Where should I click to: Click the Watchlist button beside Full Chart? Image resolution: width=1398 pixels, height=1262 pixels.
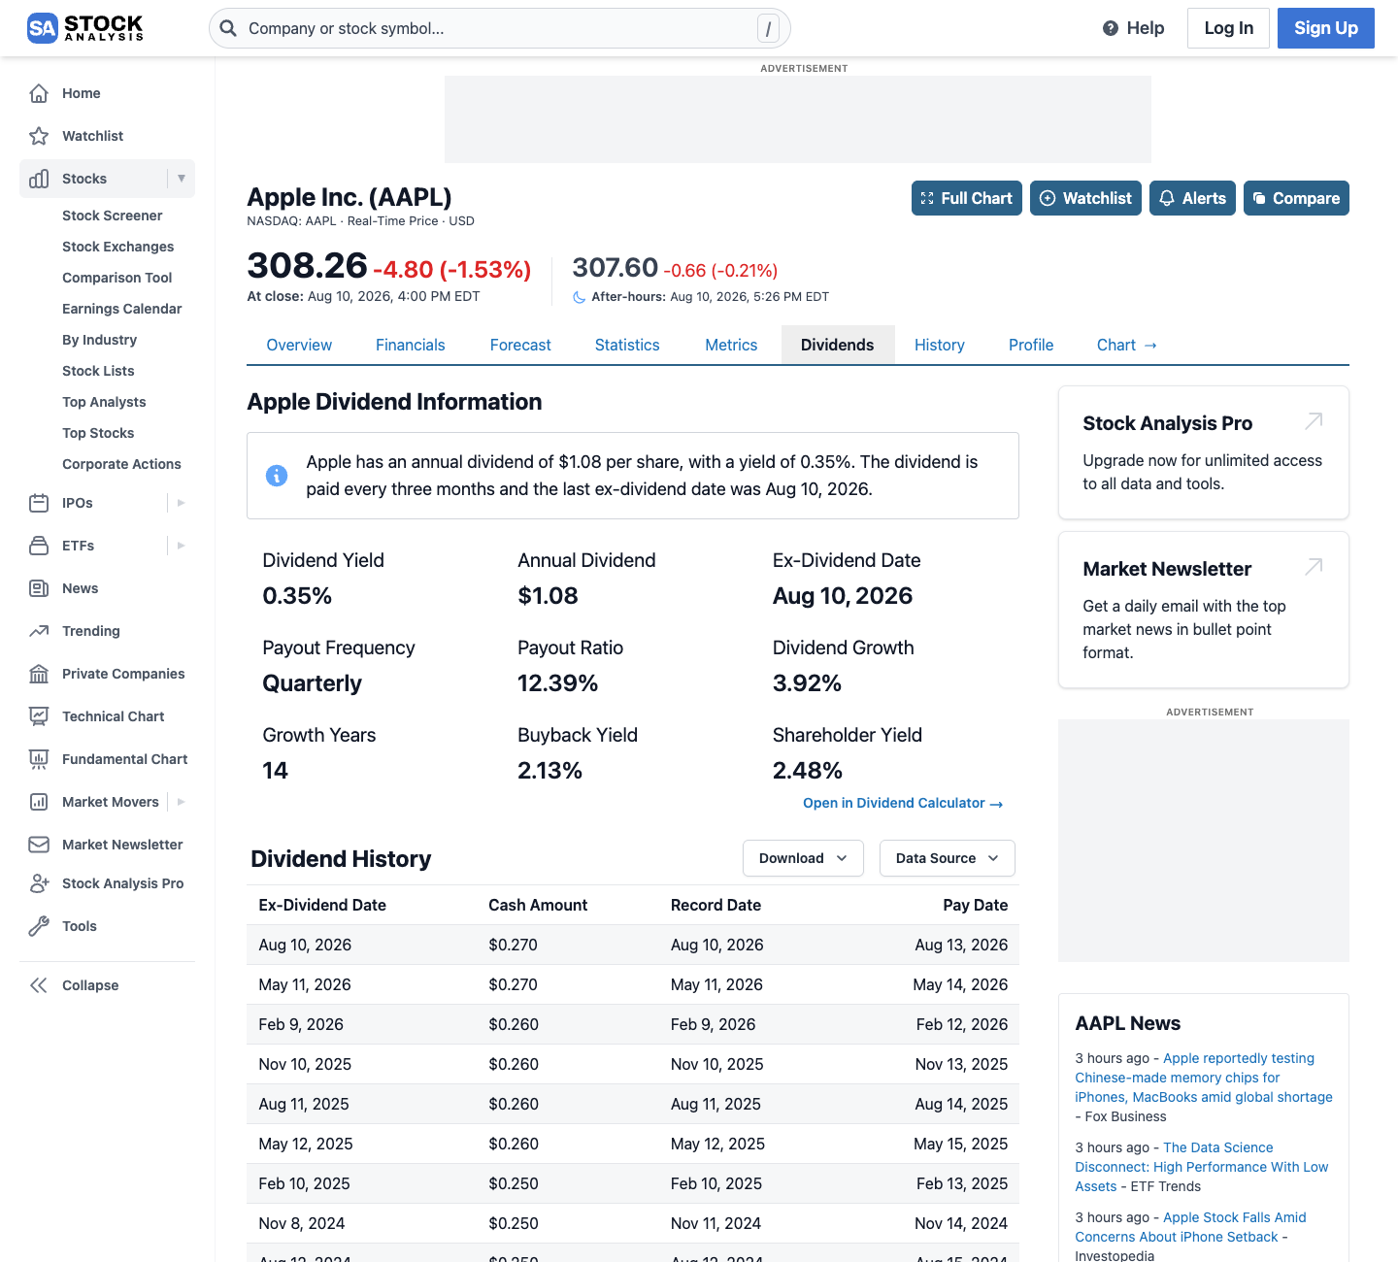point(1085,198)
